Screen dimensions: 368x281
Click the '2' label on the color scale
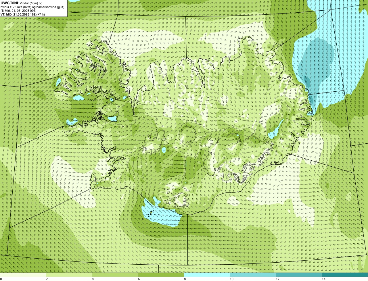47,279
